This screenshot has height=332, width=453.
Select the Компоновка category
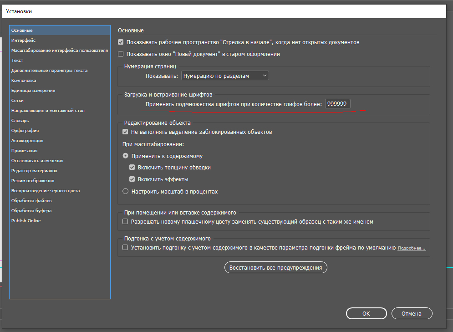coord(60,80)
